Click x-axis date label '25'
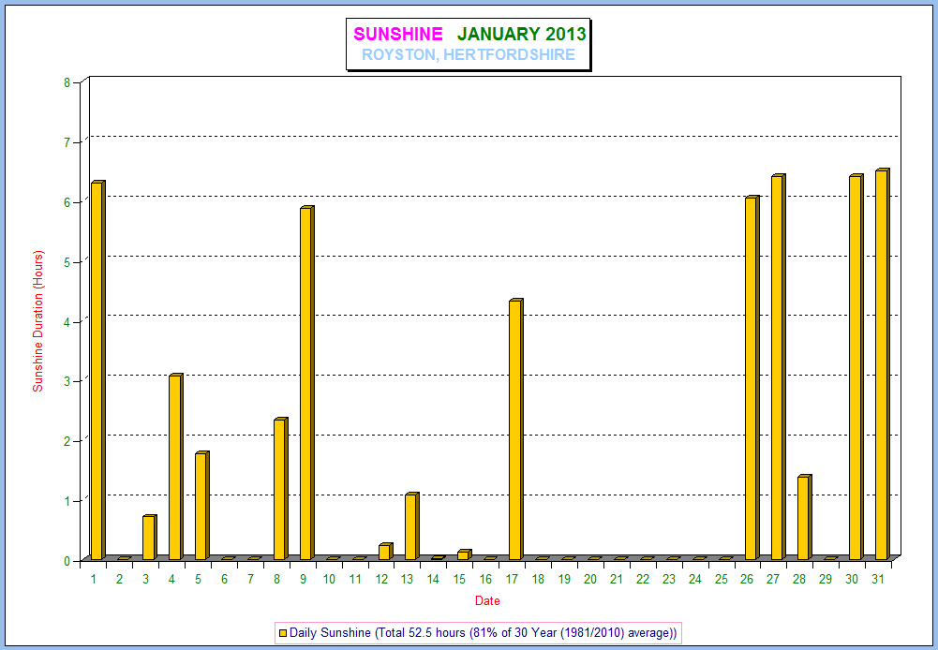Viewport: 938px width, 650px height. coord(722,579)
